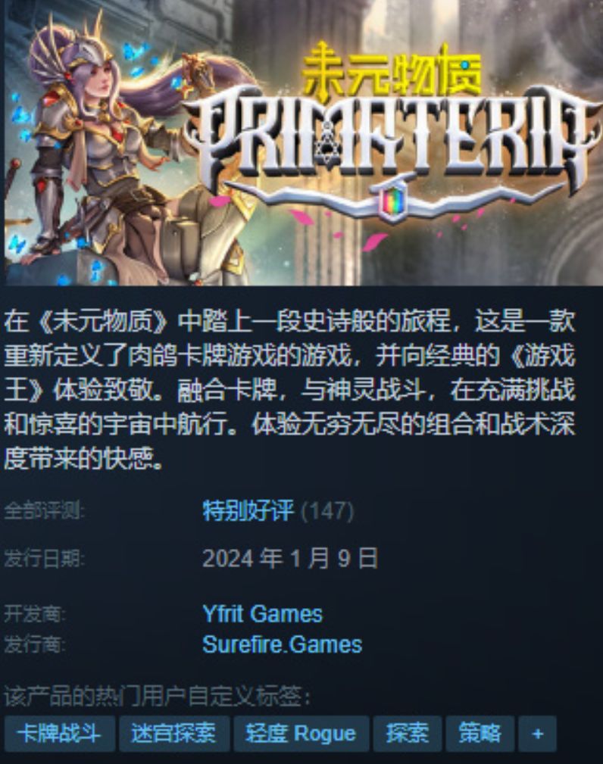603x764 pixels.
Task: Click the rainbow gem icon under the logo
Action: pyautogui.click(x=392, y=201)
